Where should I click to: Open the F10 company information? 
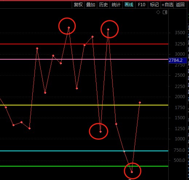point(142,5)
